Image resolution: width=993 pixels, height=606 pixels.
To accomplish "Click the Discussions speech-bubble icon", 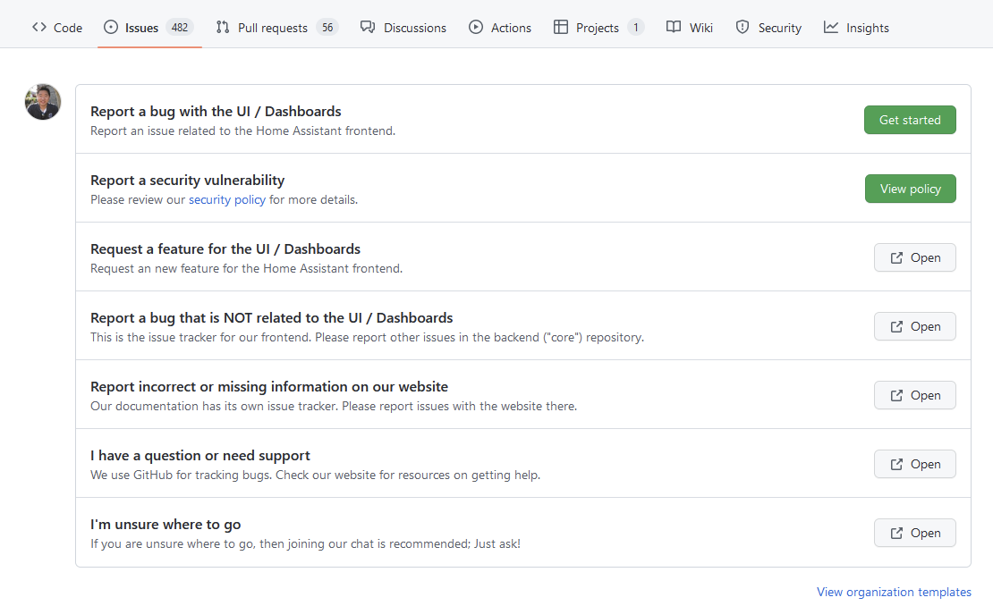I will [367, 28].
